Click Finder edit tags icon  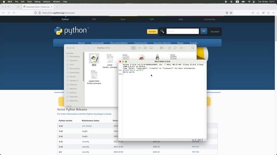click(175, 48)
